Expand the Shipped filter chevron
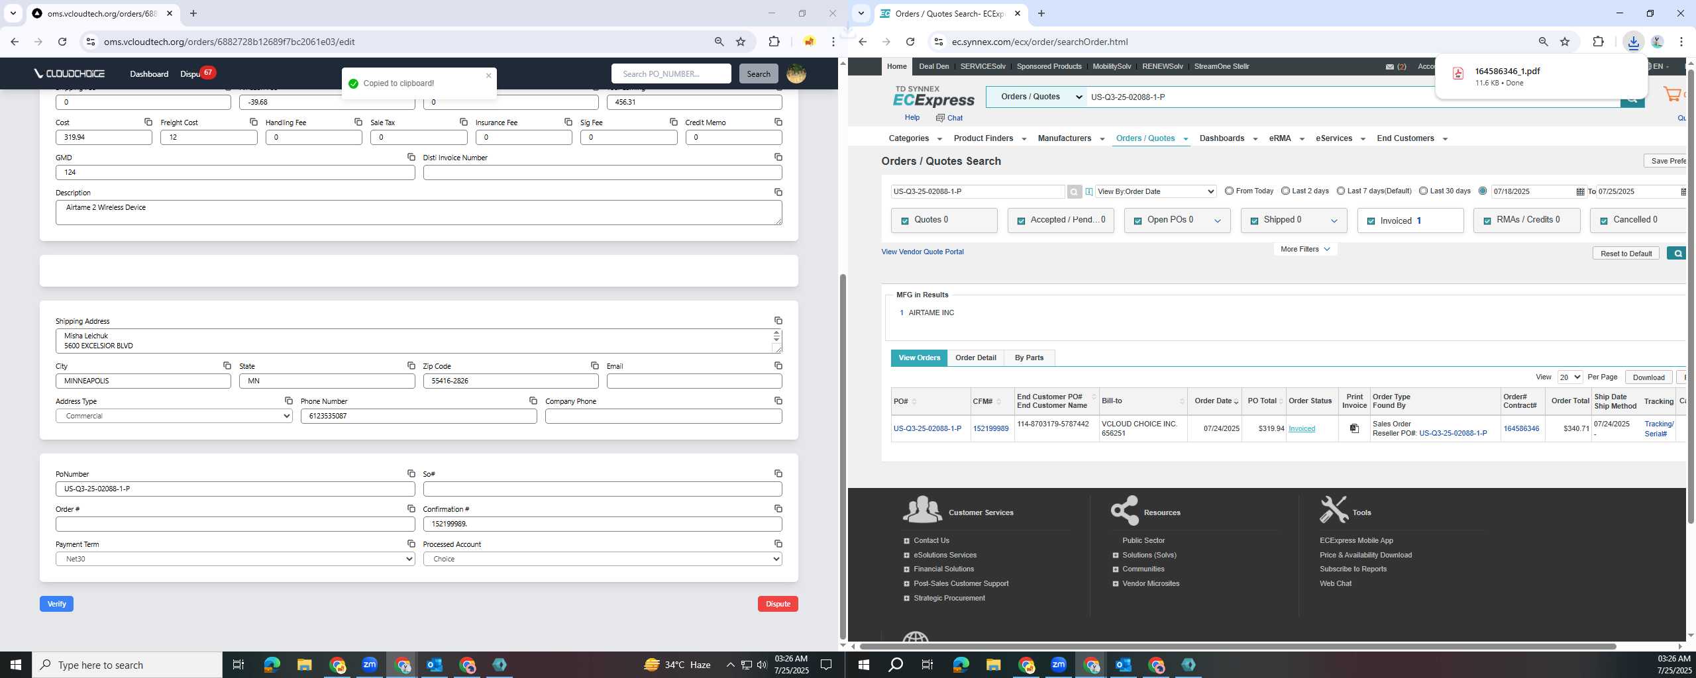 [x=1334, y=221]
